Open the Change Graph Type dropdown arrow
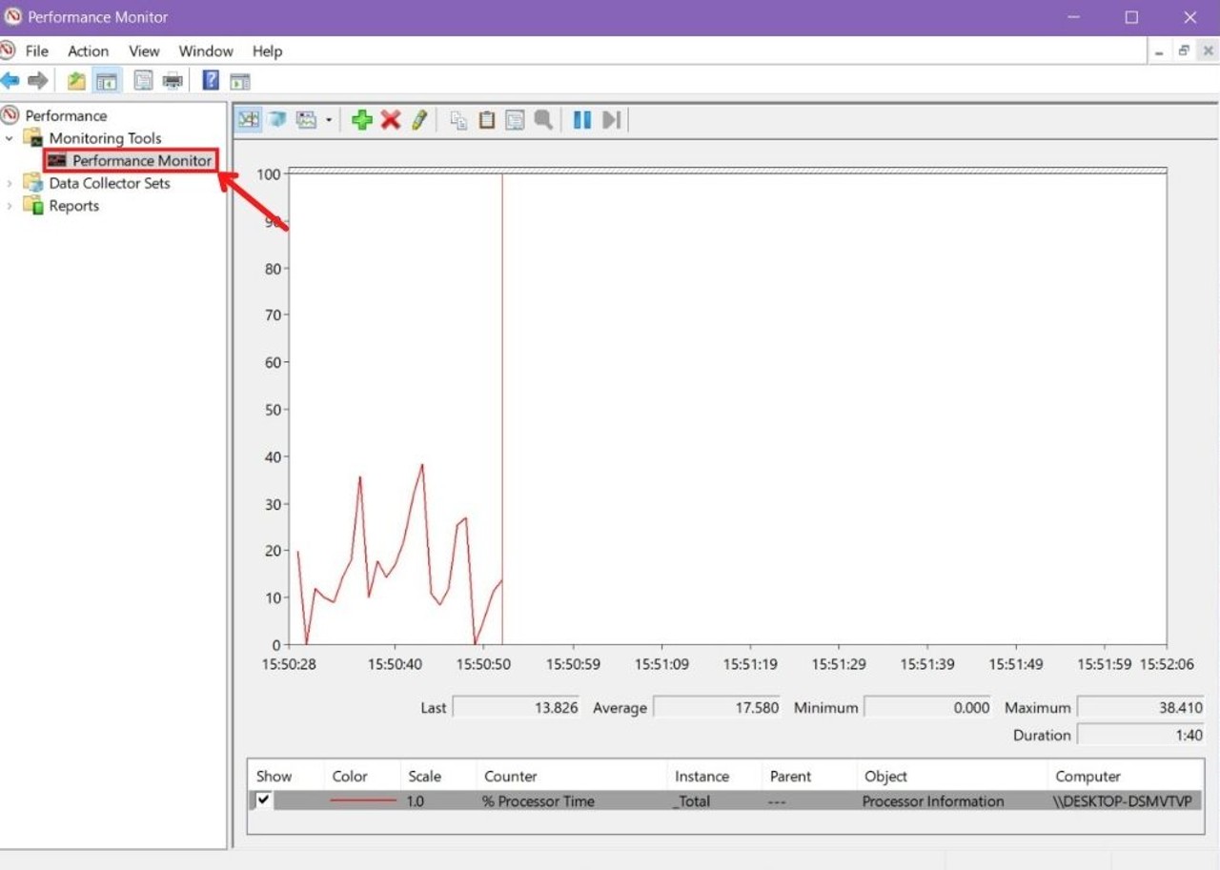Screen dimensions: 1220x870 pos(328,119)
